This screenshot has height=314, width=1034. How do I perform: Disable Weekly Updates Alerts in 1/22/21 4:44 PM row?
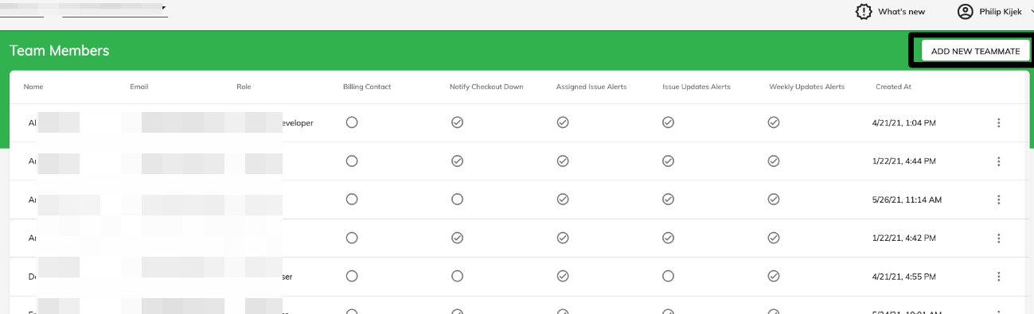tap(773, 161)
